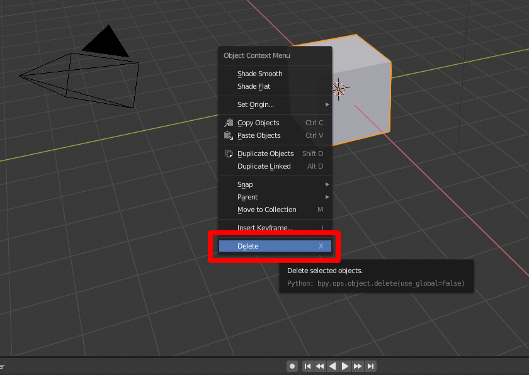Click the jump to end button
529x375 pixels.
(370, 366)
